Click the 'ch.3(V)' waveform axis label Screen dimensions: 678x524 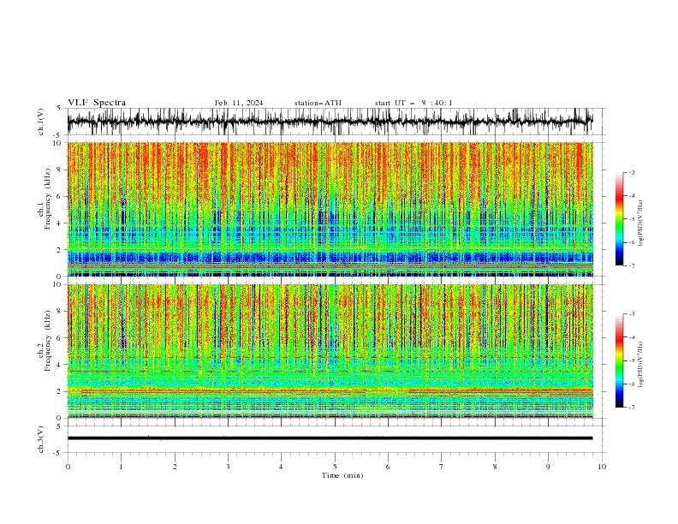click(x=41, y=439)
